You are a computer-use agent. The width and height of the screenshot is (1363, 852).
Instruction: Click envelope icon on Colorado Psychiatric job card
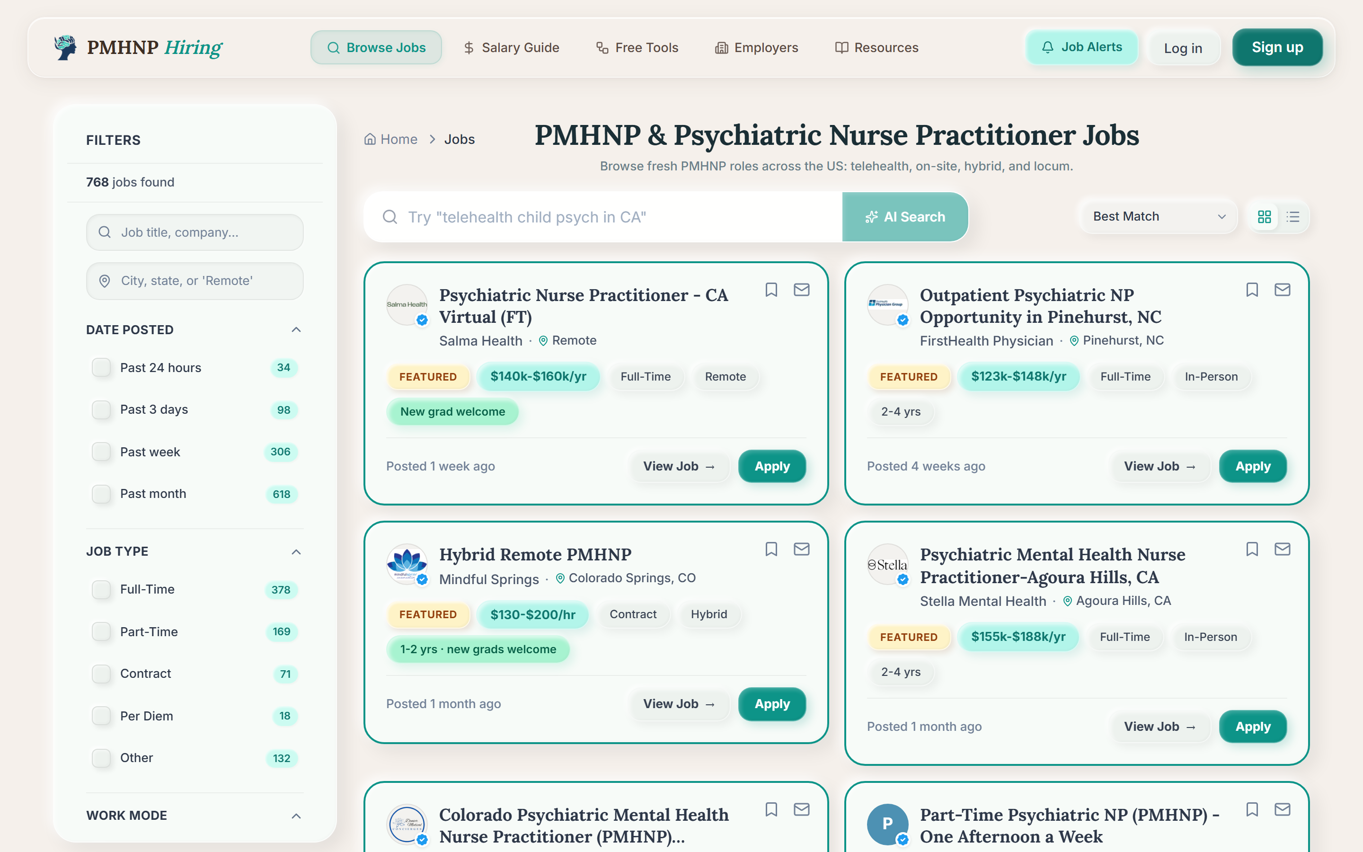[x=801, y=809]
